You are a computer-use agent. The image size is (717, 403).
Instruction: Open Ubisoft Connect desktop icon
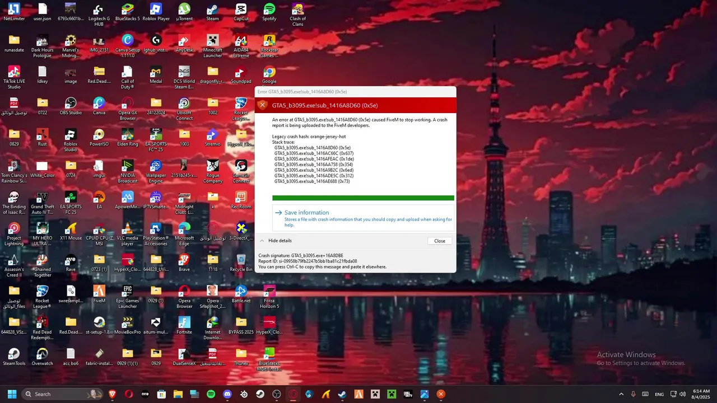pyautogui.click(x=184, y=109)
